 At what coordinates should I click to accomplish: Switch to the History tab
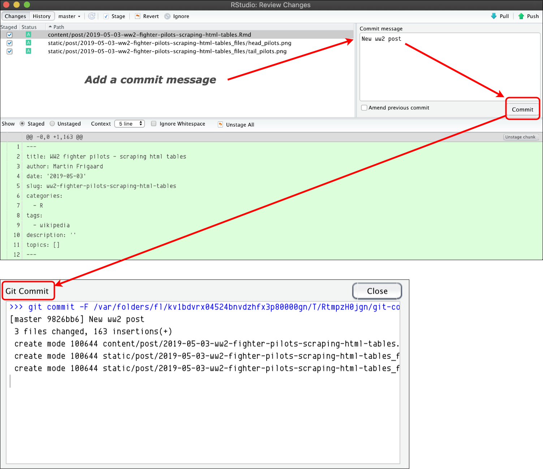42,16
